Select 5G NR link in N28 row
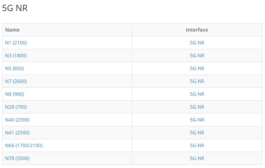Viewport: 265px width, 168px height. click(x=197, y=107)
